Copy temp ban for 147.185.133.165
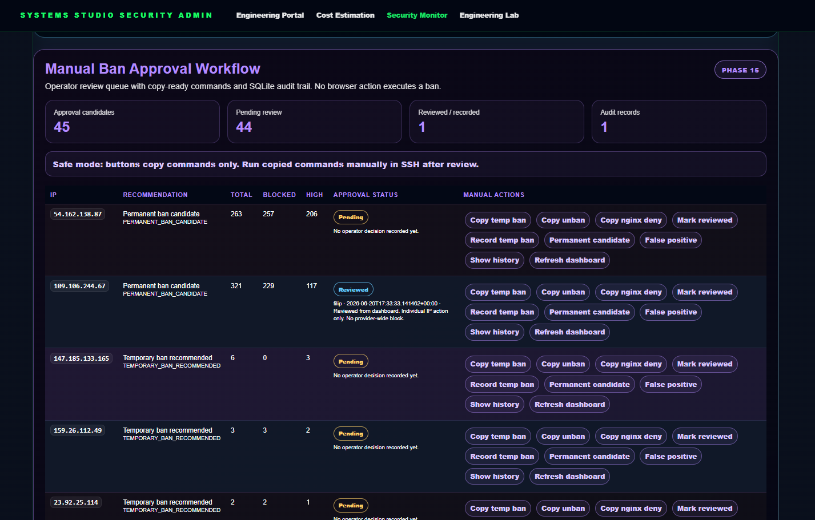This screenshot has height=520, width=815. (498, 364)
